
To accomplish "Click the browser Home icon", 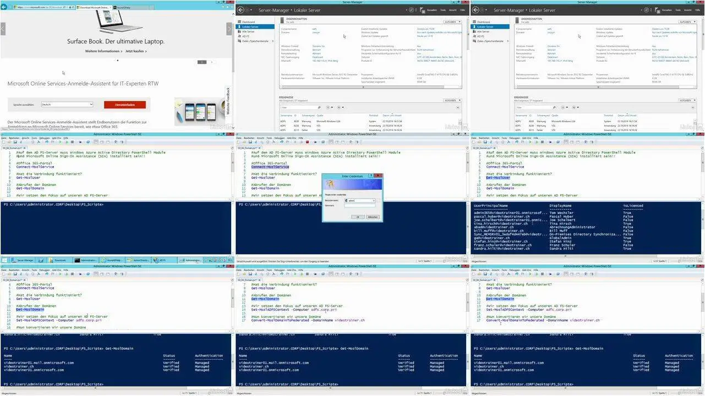I will tap(223, 7).
